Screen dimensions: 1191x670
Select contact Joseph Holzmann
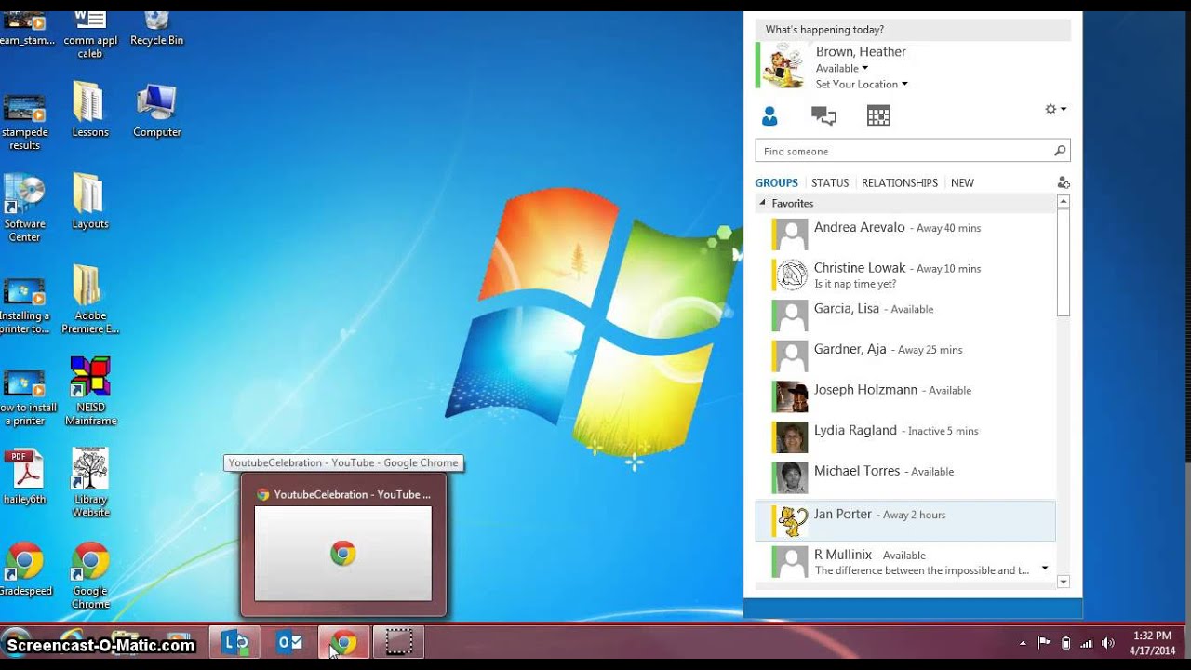click(x=905, y=396)
